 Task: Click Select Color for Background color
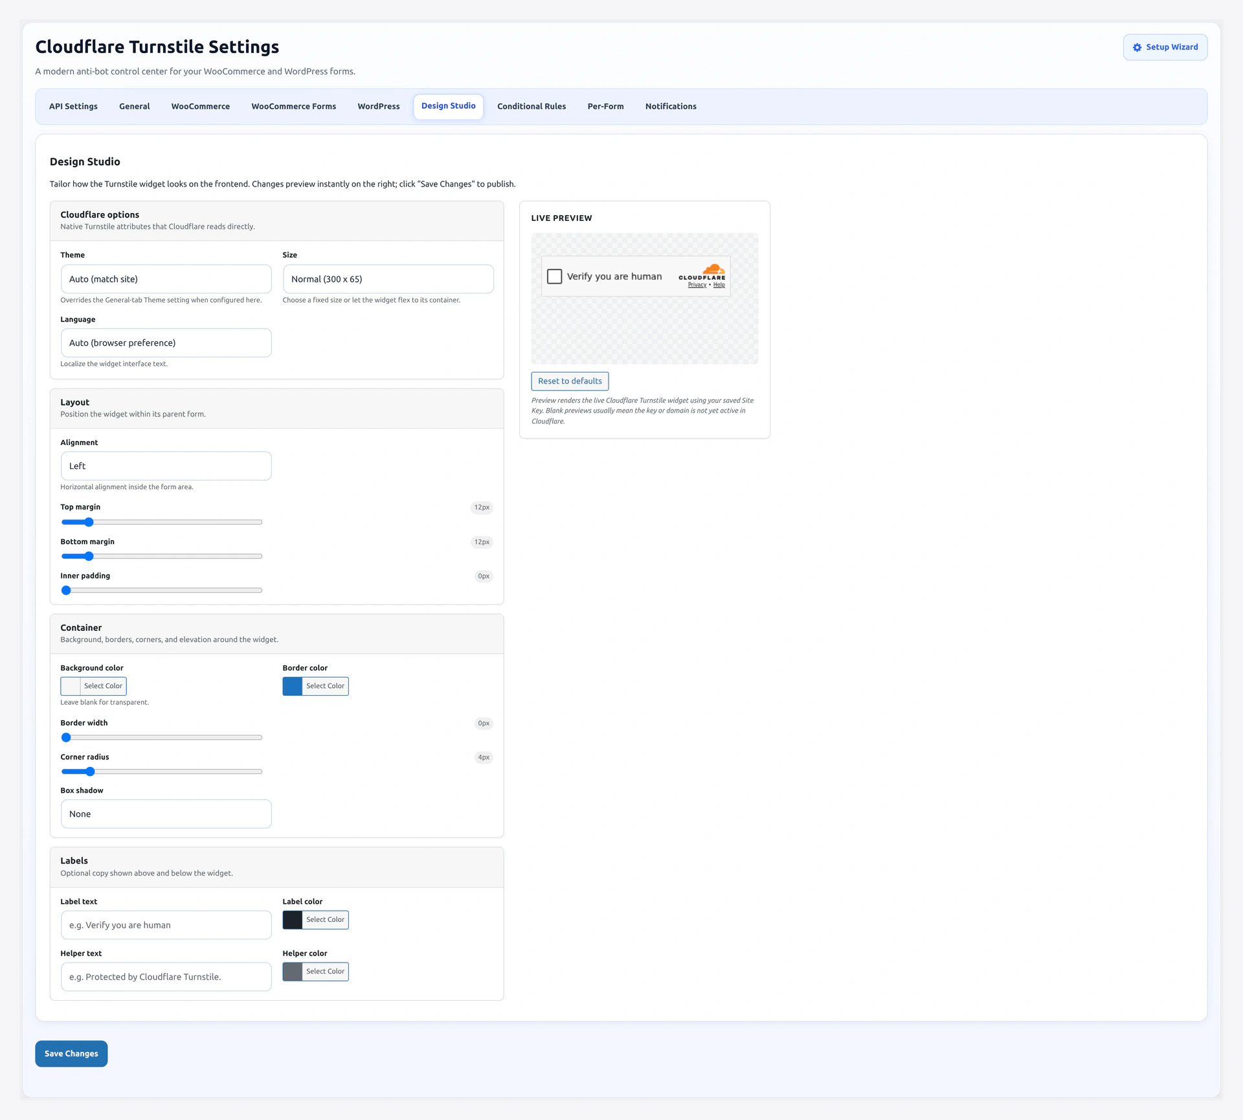pyautogui.click(x=103, y=686)
